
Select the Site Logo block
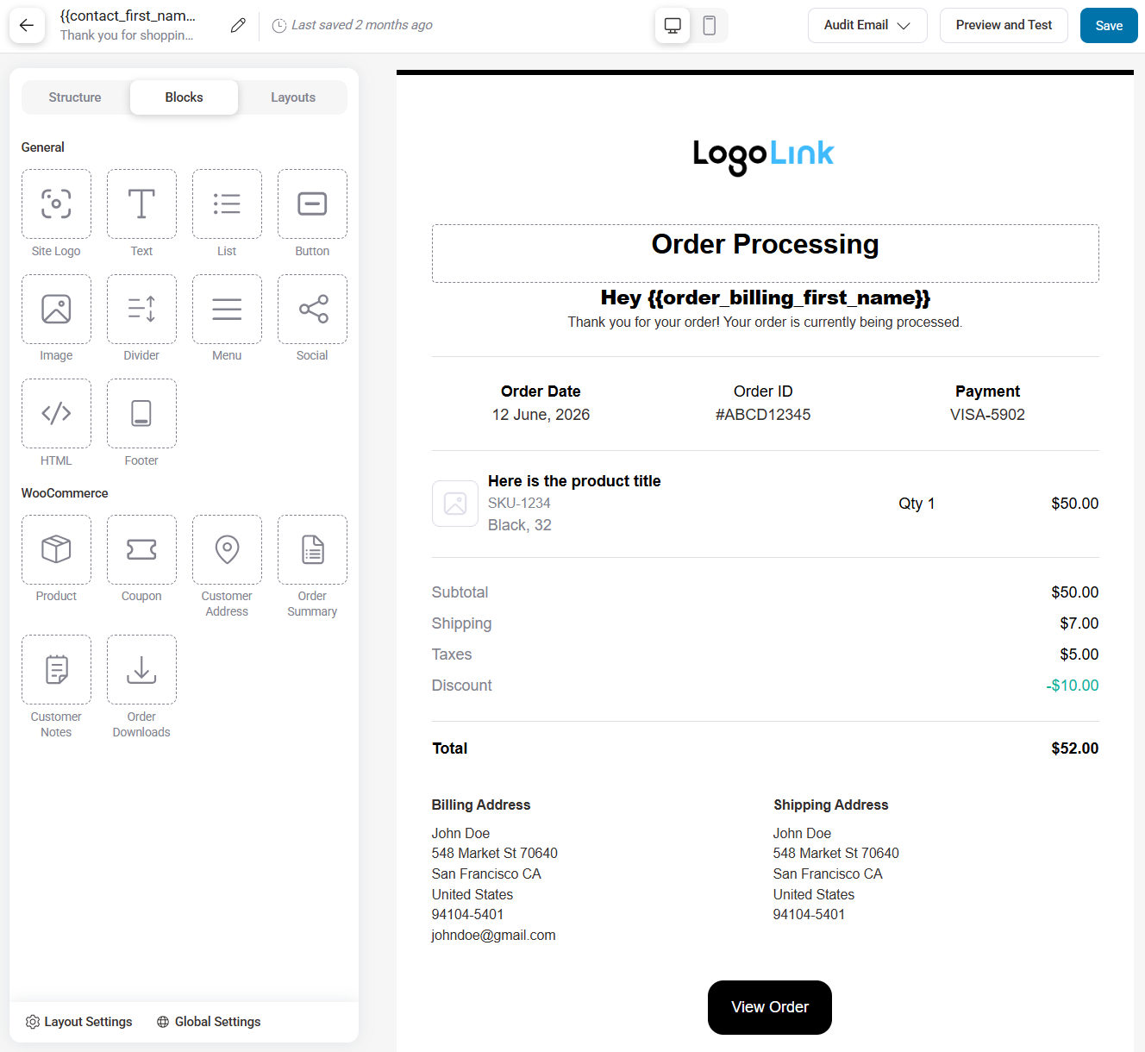coord(56,204)
